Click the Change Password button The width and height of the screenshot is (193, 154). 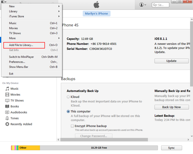94,136
